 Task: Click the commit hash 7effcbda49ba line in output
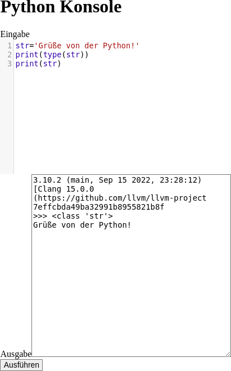[99, 207]
